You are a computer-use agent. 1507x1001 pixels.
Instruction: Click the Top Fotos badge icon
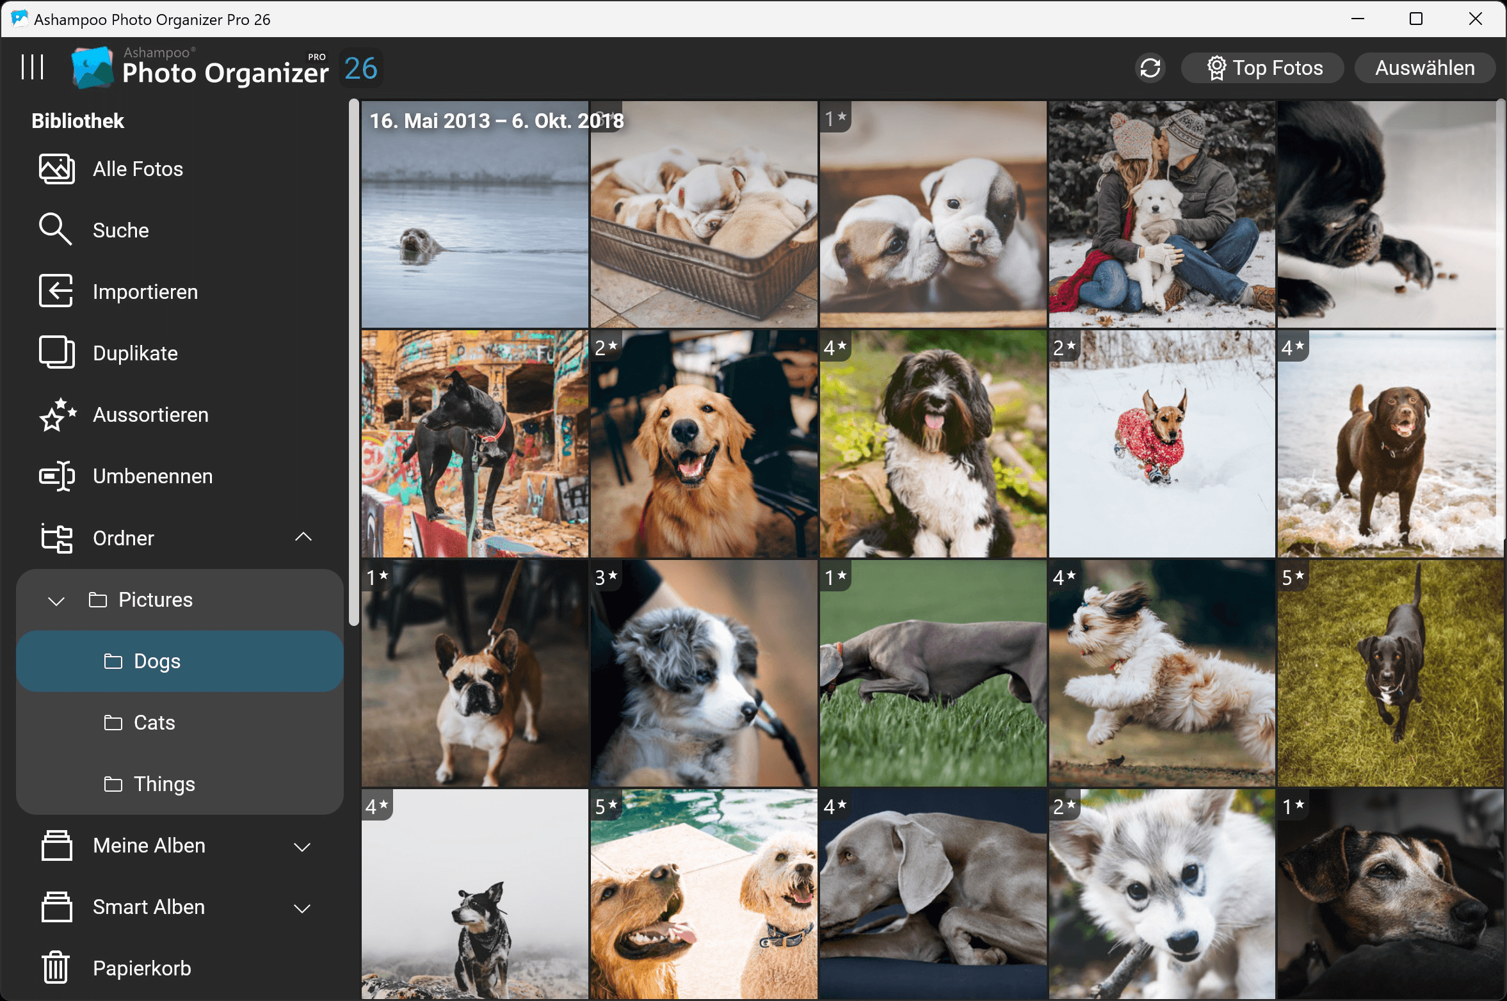(x=1217, y=67)
